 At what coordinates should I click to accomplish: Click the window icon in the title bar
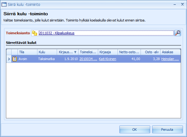point(4,5)
